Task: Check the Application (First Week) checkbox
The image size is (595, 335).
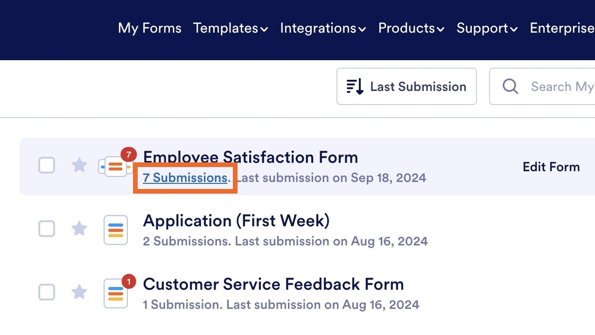Action: 47,229
